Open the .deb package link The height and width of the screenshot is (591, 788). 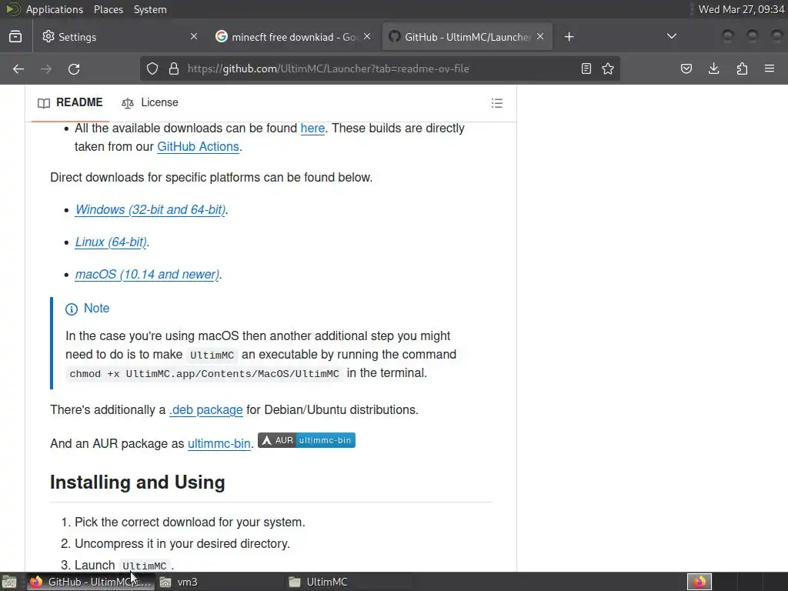pyautogui.click(x=206, y=409)
